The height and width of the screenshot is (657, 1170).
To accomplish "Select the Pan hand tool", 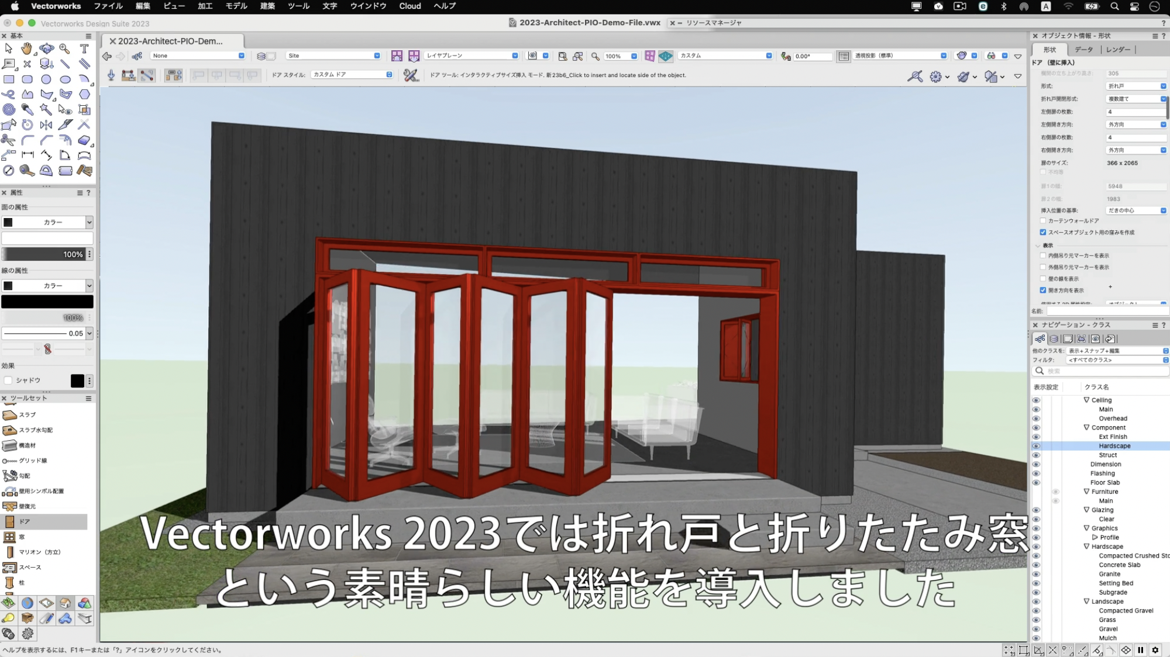I will coord(27,49).
